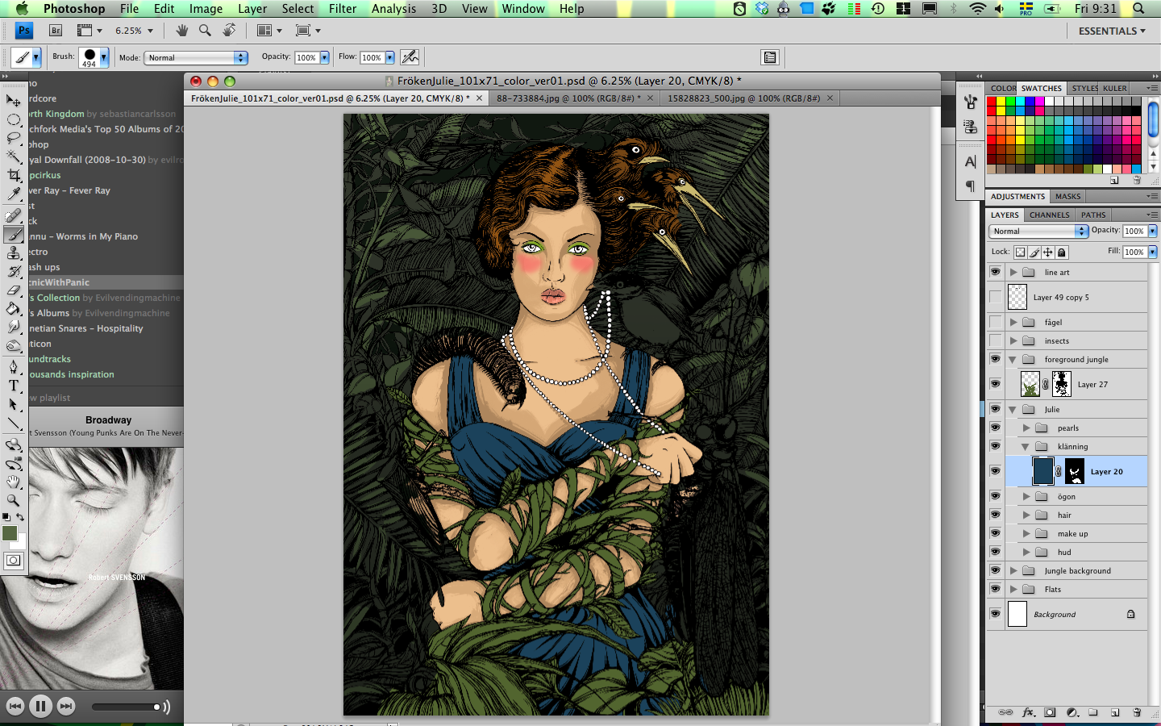Select the Paint Bucket tool
Image resolution: width=1161 pixels, height=726 pixels.
13,309
